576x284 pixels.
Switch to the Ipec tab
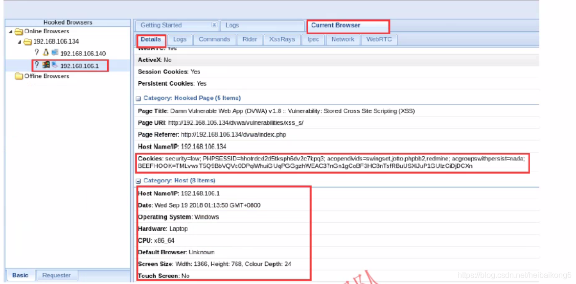click(x=313, y=39)
